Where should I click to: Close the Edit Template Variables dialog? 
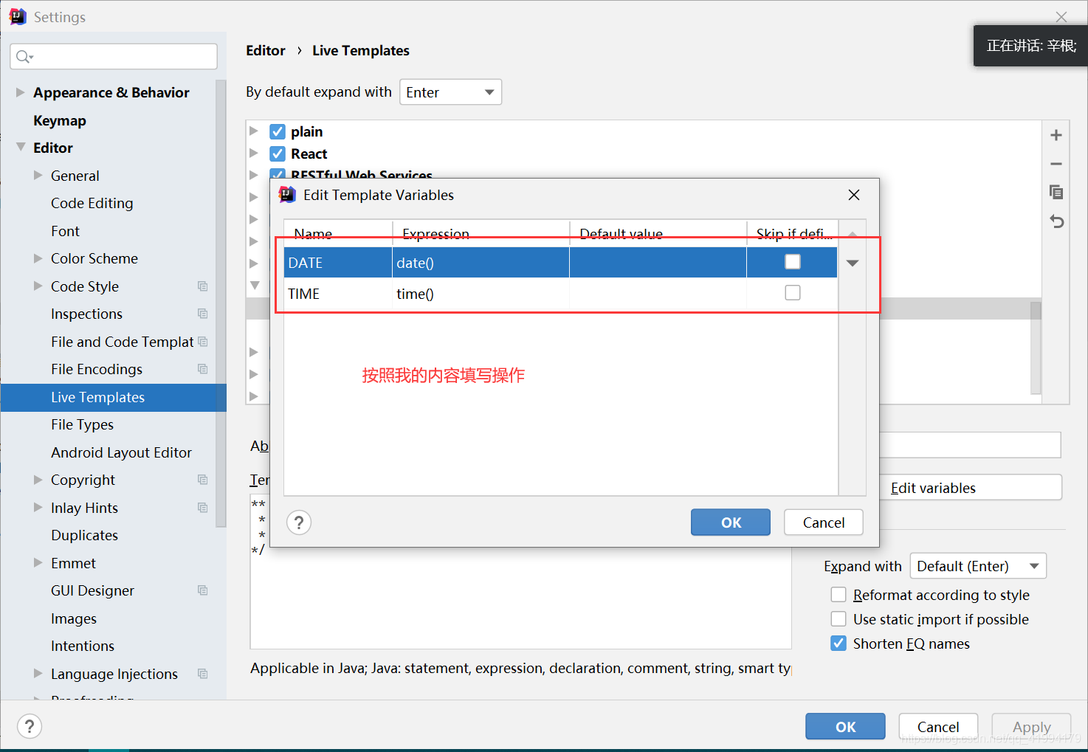[x=854, y=195]
